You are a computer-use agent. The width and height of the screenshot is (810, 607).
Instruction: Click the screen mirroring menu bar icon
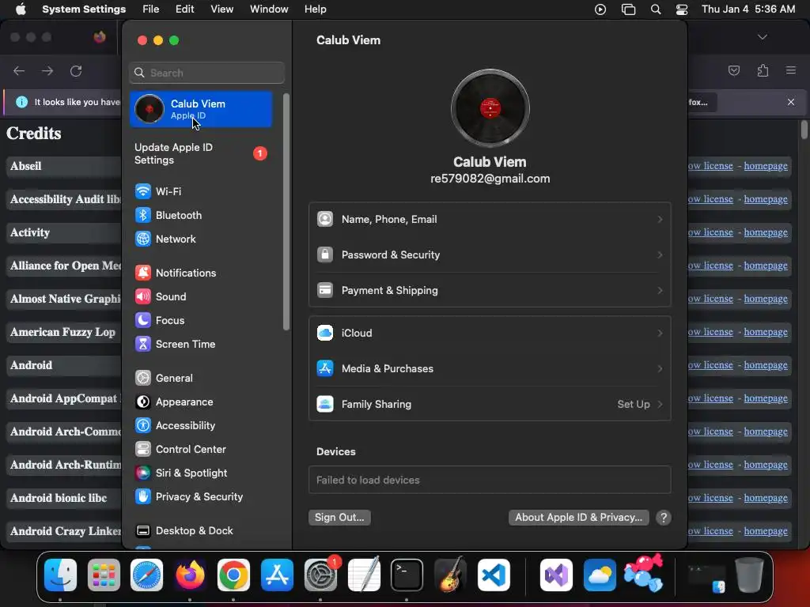(628, 9)
